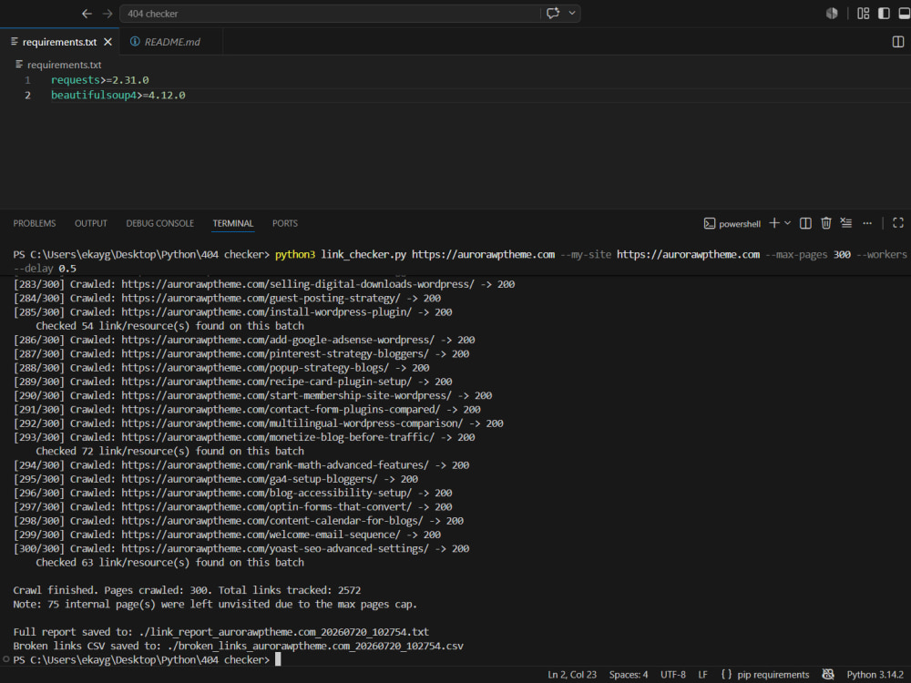Select Python 3.14.2 interpreter in status bar
The height and width of the screenshot is (683, 911).
(x=875, y=674)
